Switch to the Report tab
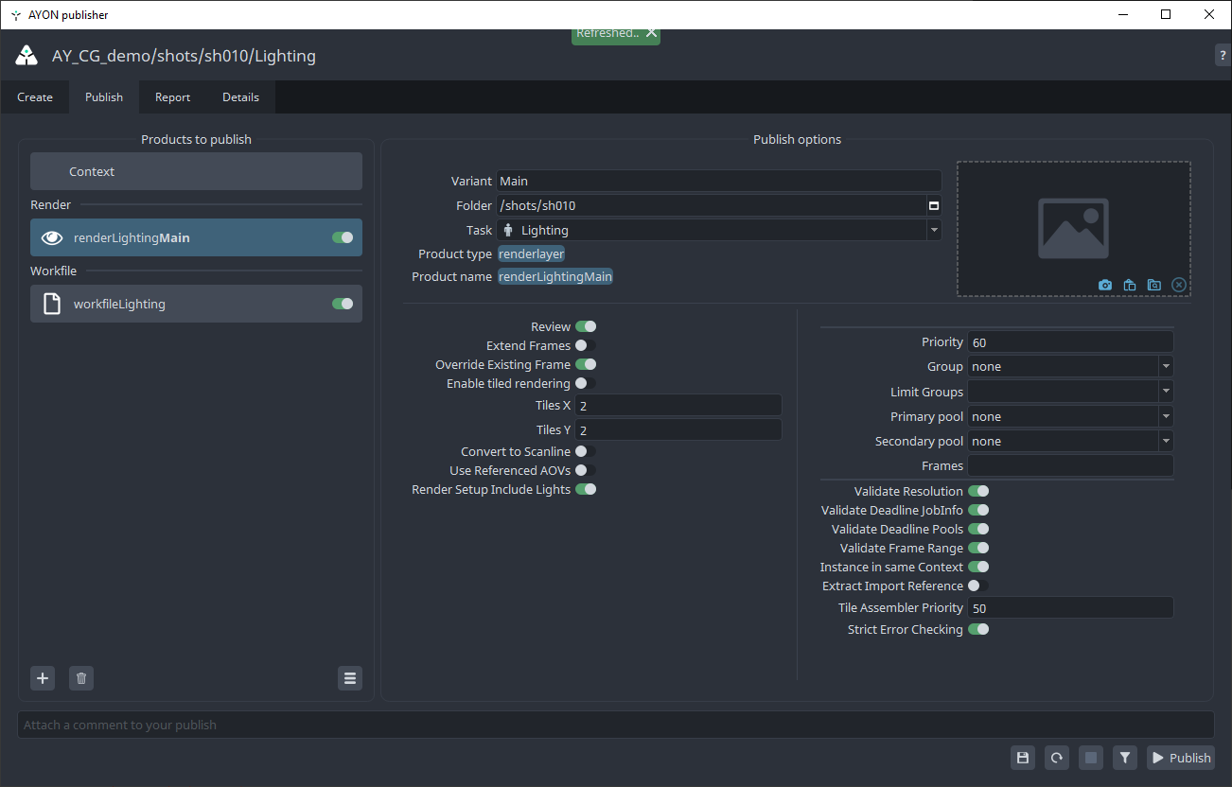This screenshot has height=787, width=1232. coord(172,97)
